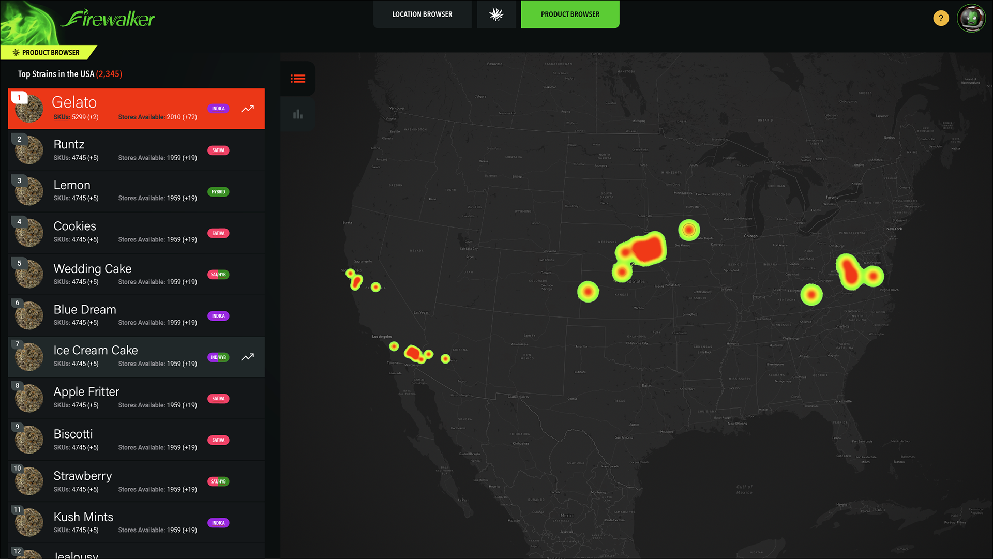This screenshot has width=993, height=559.
Task: Click the Kansas heatmap hotspot
Action: pyautogui.click(x=588, y=292)
